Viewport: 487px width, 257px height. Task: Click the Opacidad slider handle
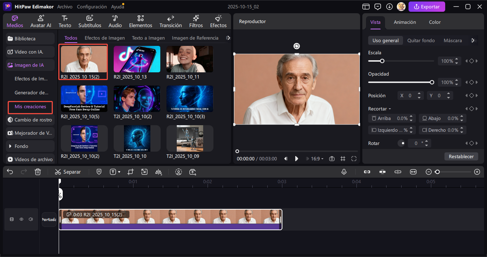click(x=432, y=82)
